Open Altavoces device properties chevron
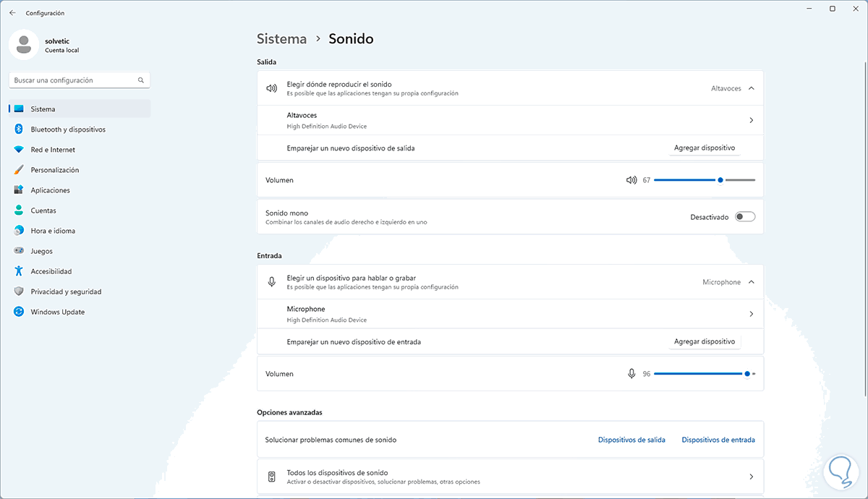Screen dimensions: 868x499 tap(751, 120)
